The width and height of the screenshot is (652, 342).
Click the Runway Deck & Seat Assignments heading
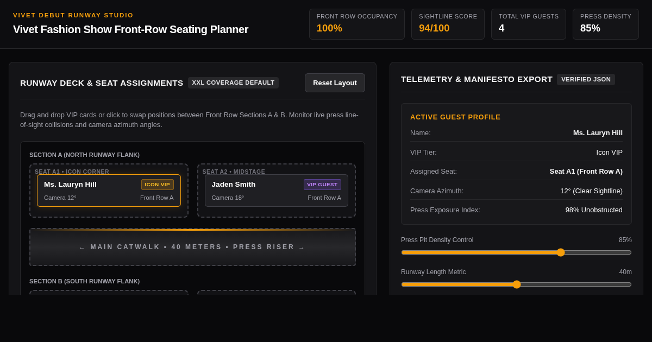click(102, 83)
